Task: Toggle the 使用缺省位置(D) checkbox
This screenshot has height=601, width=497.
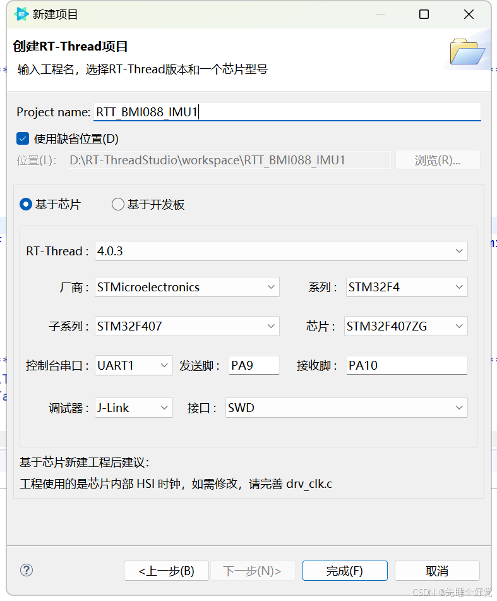Action: tap(23, 138)
